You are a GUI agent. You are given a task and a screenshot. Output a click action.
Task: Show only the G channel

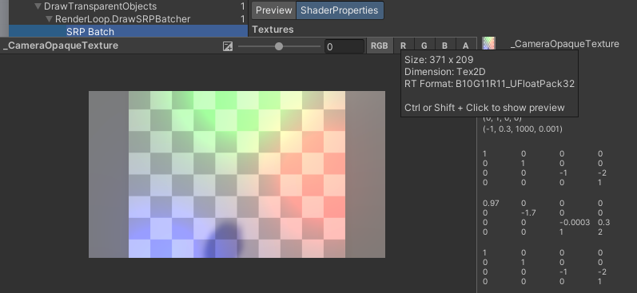click(x=424, y=46)
